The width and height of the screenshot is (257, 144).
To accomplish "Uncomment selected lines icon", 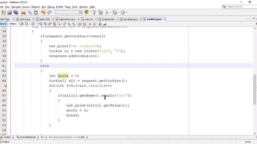I will 105,24.
